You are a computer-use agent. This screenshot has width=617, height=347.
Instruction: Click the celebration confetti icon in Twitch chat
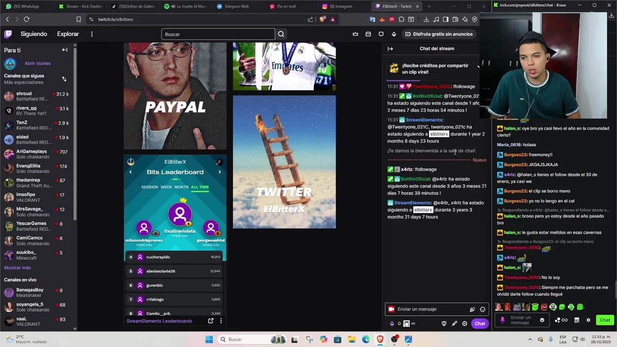click(472, 309)
